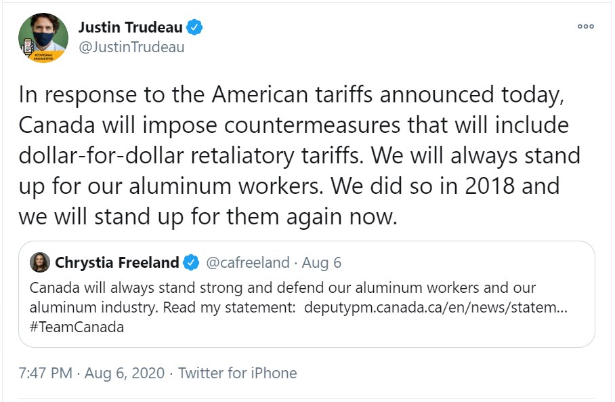Click the phone graphic on Trudeau's avatar
615x402 pixels.
click(x=29, y=47)
